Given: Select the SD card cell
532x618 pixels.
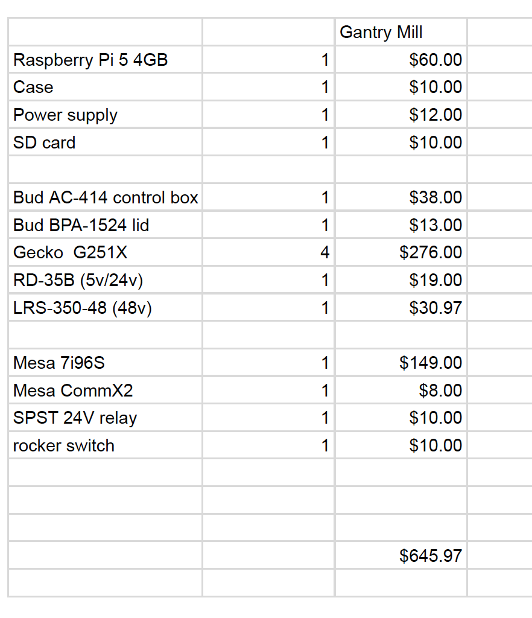Looking at the screenshot, I should click(106, 142).
